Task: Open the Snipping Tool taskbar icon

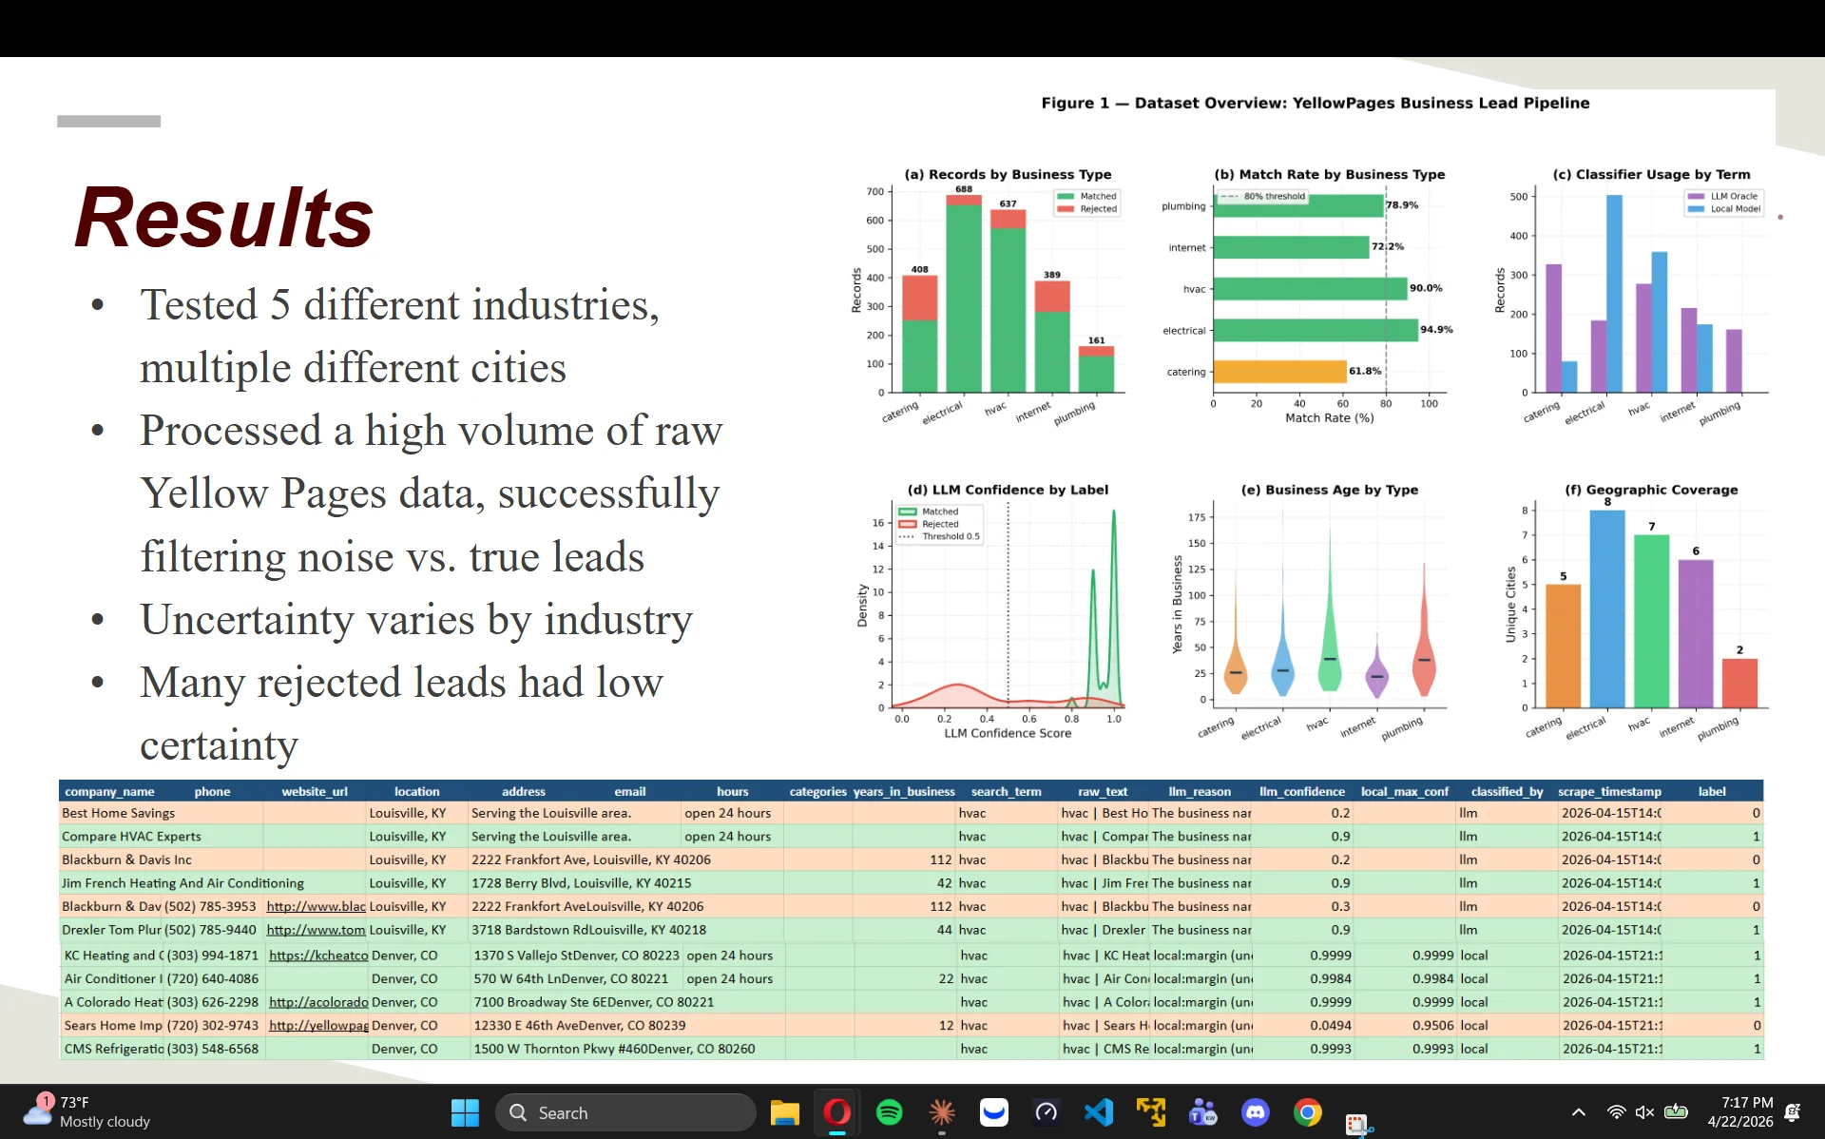Action: (x=1358, y=1124)
